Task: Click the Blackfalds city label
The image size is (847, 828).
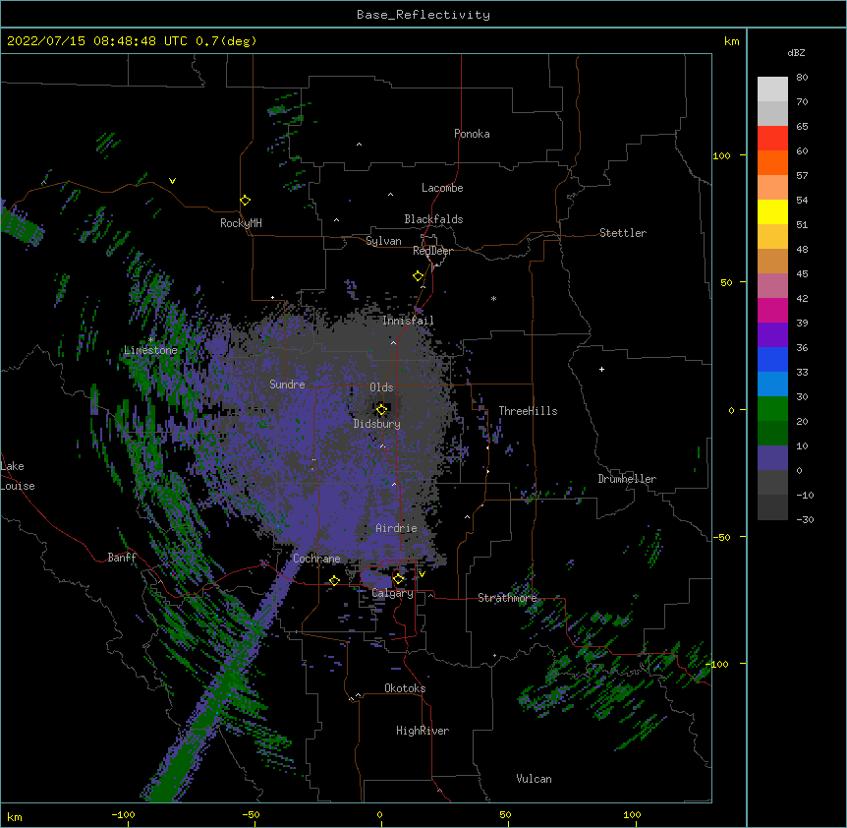Action: 433,219
